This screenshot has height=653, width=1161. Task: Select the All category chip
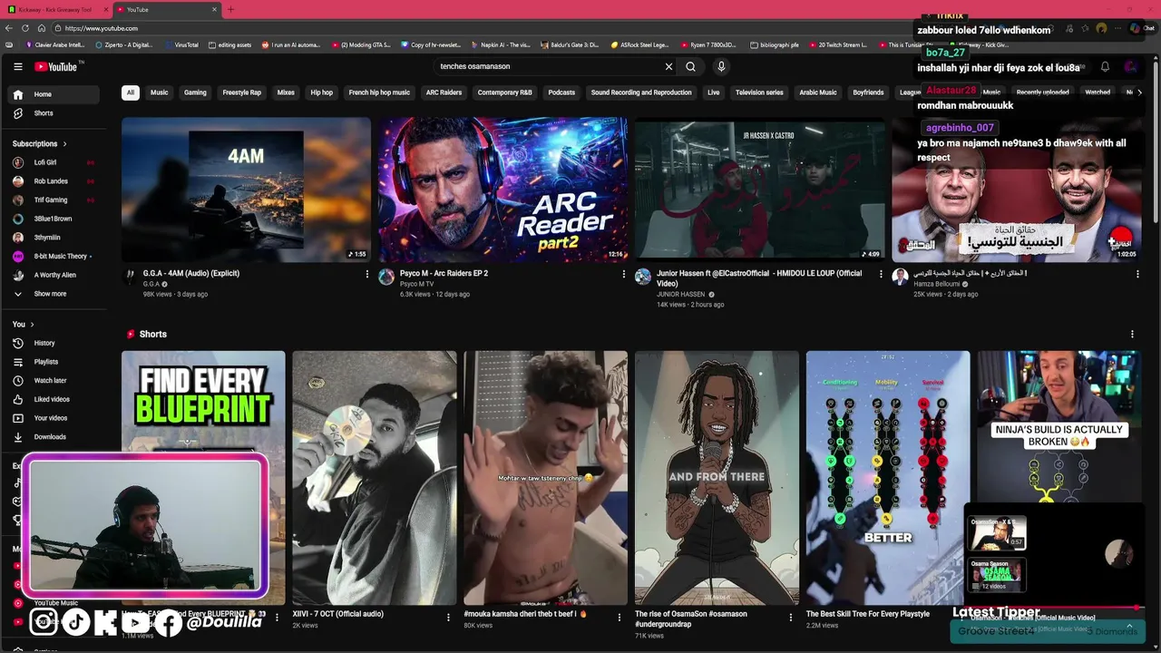point(131,93)
